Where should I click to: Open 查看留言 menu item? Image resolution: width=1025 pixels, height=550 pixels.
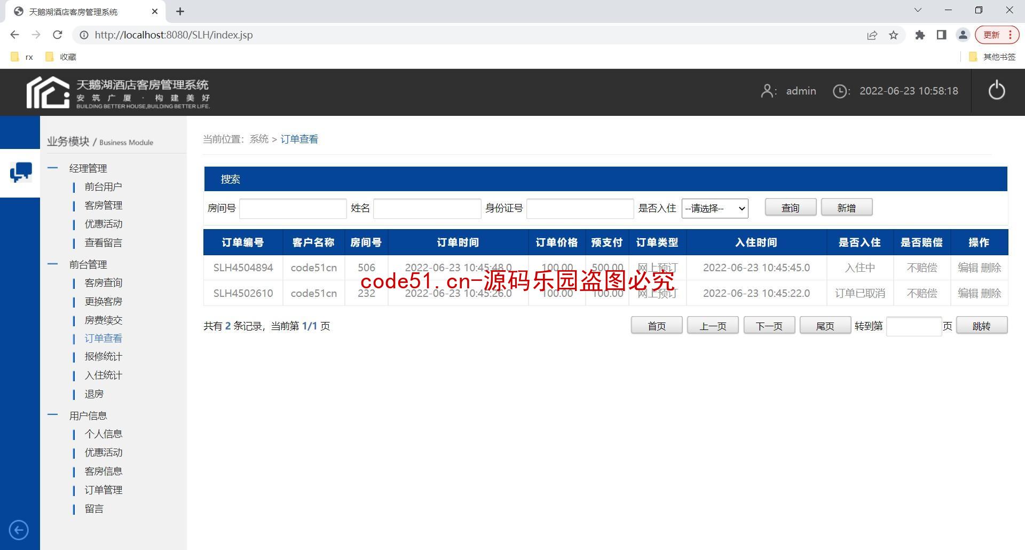[103, 243]
